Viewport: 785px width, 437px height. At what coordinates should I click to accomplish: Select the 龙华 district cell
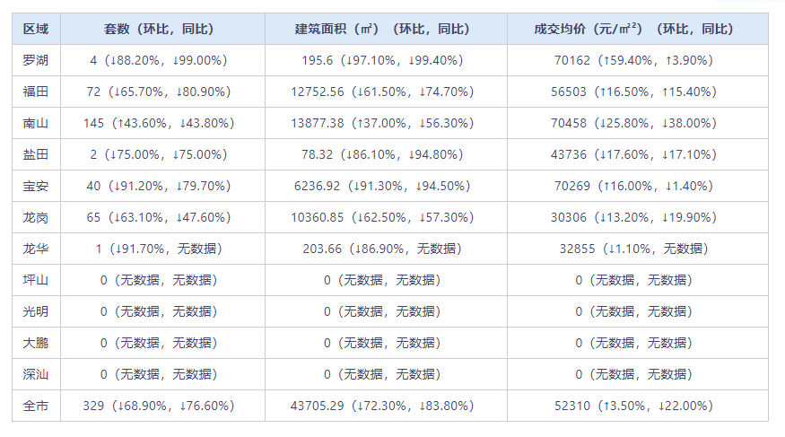tap(36, 249)
